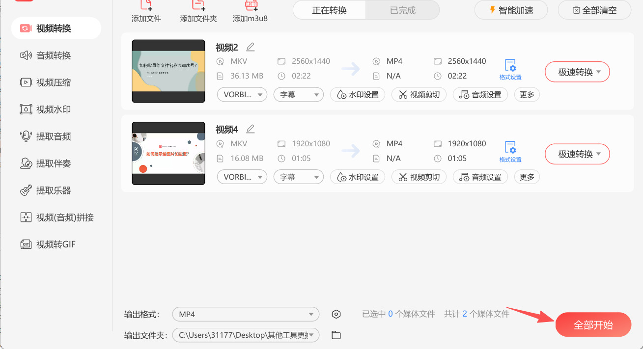643x349 pixels.
Task: Click Watermark Settings (水印设置) for 视频2
Action: tap(358, 95)
